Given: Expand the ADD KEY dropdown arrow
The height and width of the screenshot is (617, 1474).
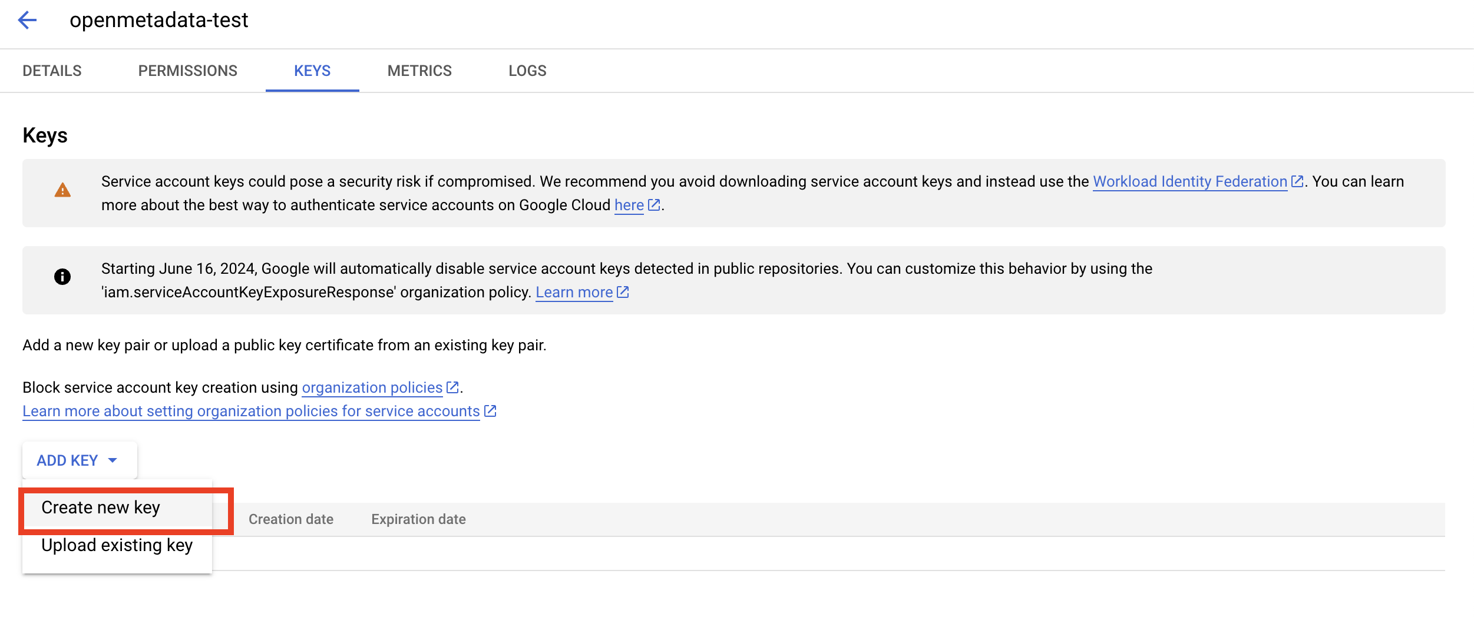Looking at the screenshot, I should click(x=113, y=460).
